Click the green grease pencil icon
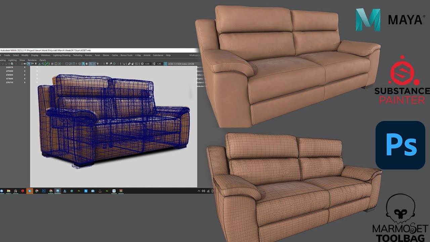 tap(46, 64)
